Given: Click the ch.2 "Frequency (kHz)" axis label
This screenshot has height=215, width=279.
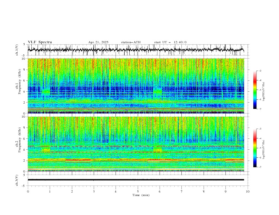Looking at the screenshot, I should [x=19, y=140].
